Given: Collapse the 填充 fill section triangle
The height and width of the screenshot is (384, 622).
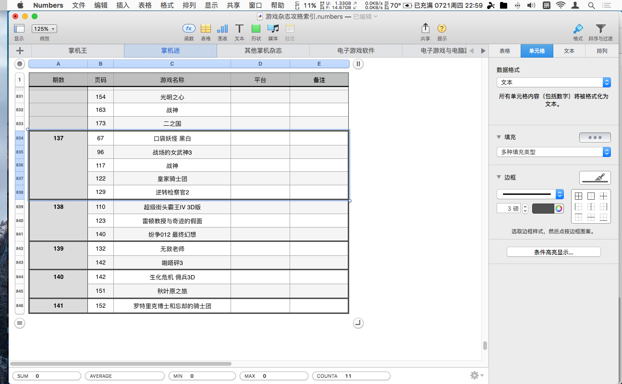Looking at the screenshot, I should point(499,137).
